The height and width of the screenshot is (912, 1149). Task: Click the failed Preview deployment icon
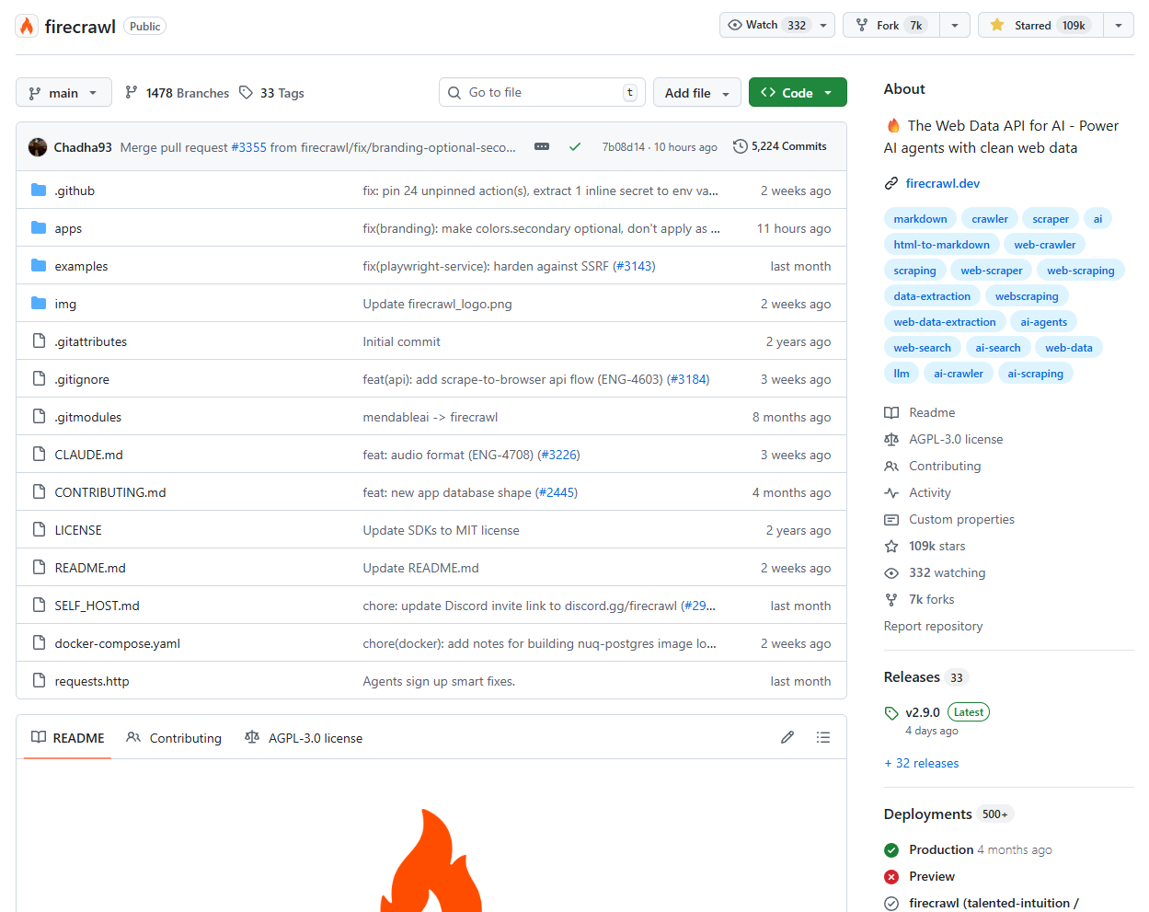pyautogui.click(x=891, y=877)
